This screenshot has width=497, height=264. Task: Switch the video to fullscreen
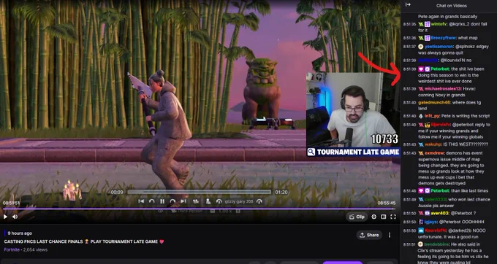(x=393, y=217)
